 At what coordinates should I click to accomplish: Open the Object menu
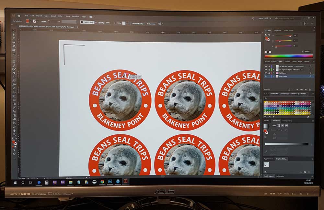coord(39,16)
